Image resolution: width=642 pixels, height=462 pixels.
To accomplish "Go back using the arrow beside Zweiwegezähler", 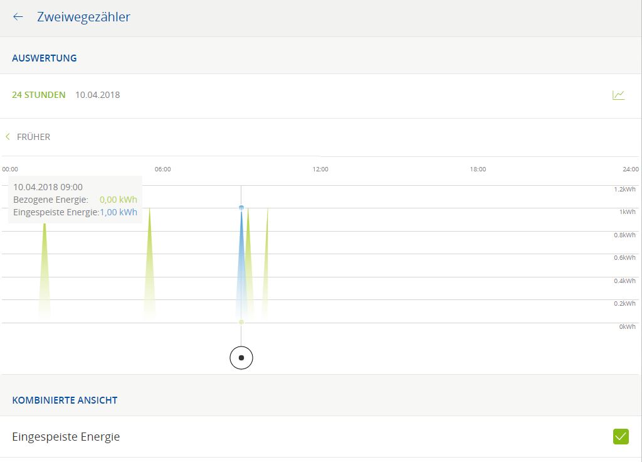I will tap(18, 17).
